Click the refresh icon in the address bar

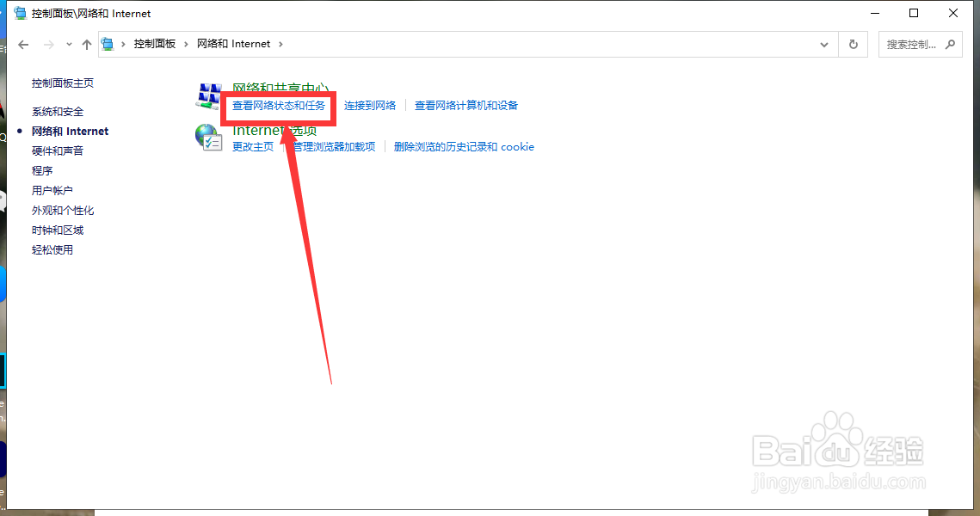coord(853,44)
